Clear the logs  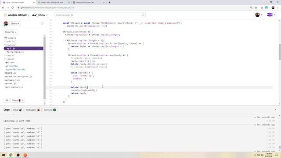[x=17, y=110]
